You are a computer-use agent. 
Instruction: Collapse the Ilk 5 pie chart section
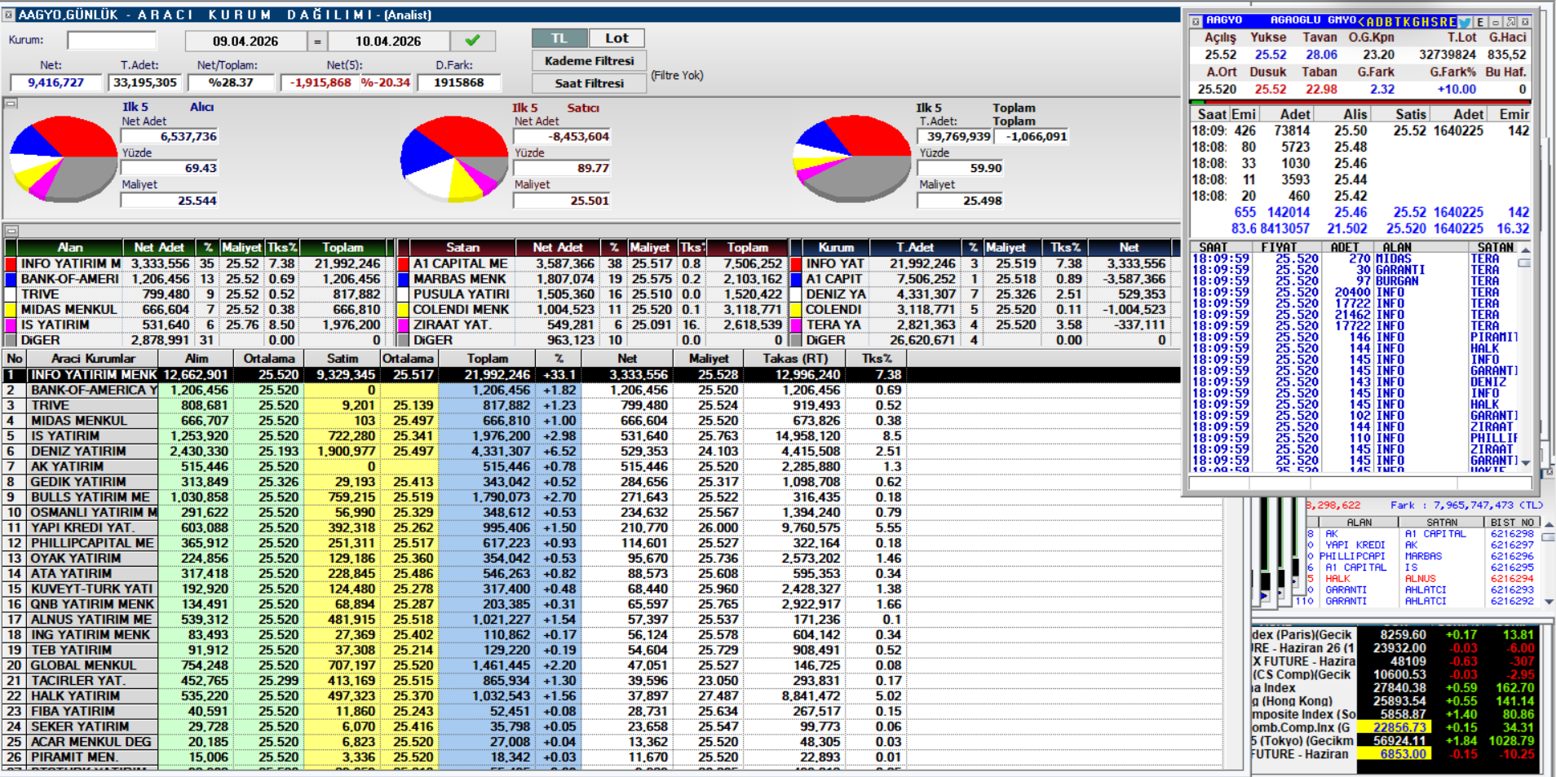click(11, 104)
